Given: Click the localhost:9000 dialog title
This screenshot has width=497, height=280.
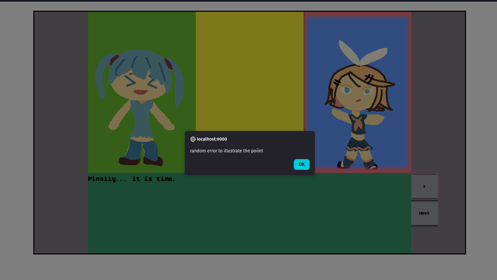Looking at the screenshot, I should 212,139.
